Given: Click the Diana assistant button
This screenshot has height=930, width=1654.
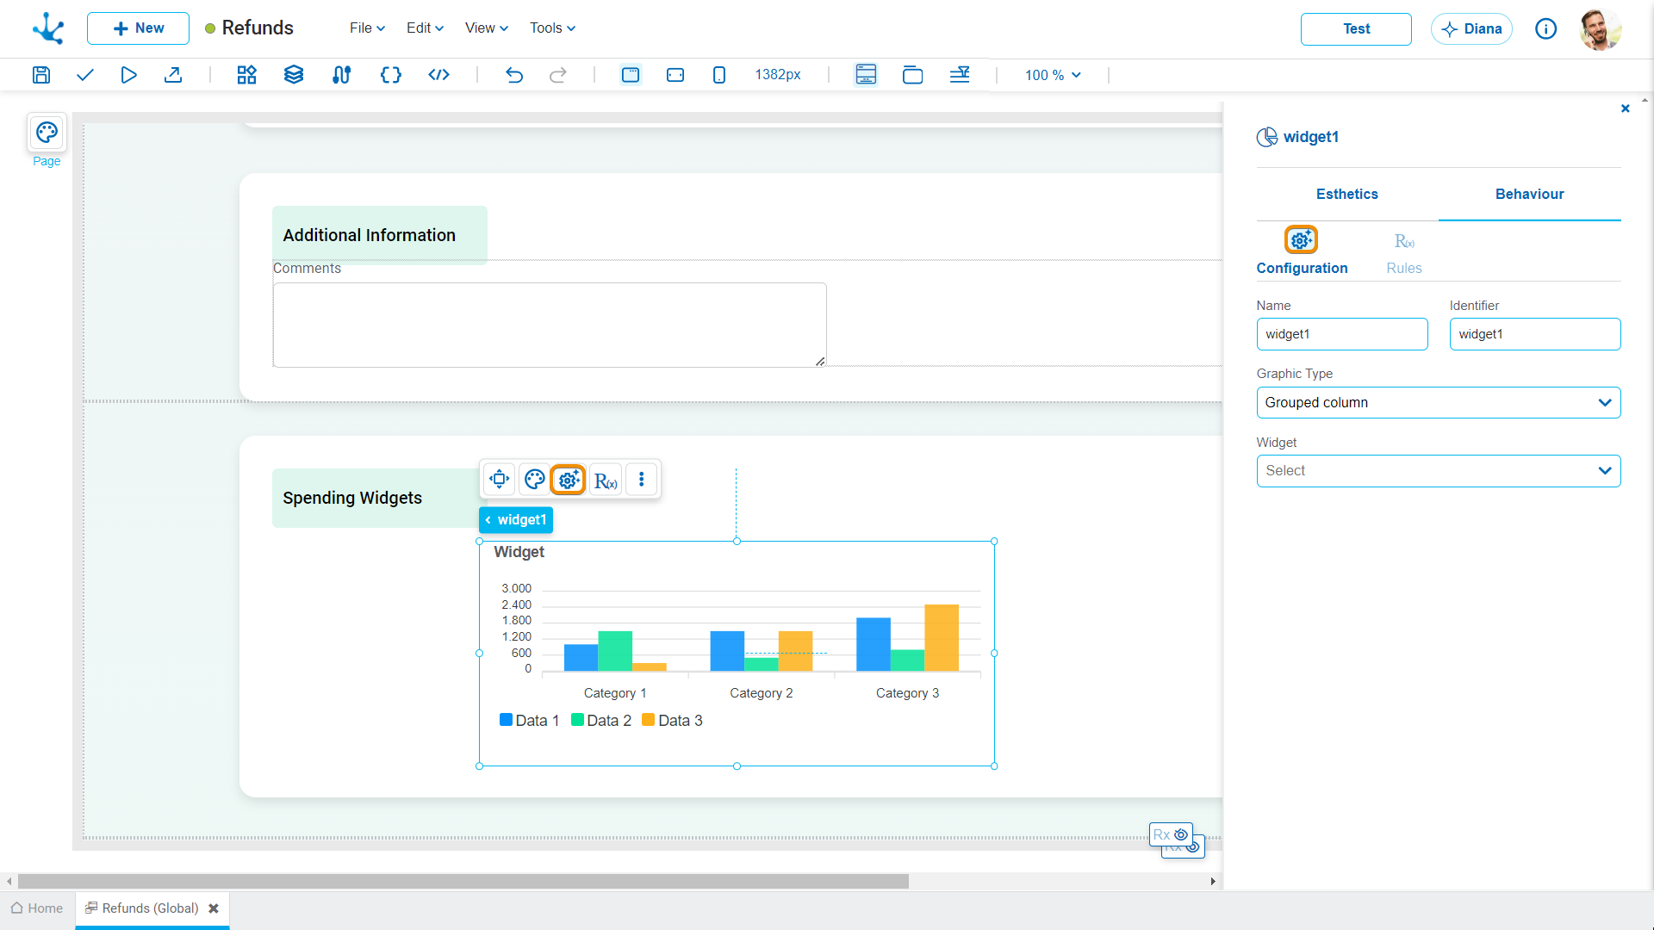Looking at the screenshot, I should click(x=1471, y=28).
